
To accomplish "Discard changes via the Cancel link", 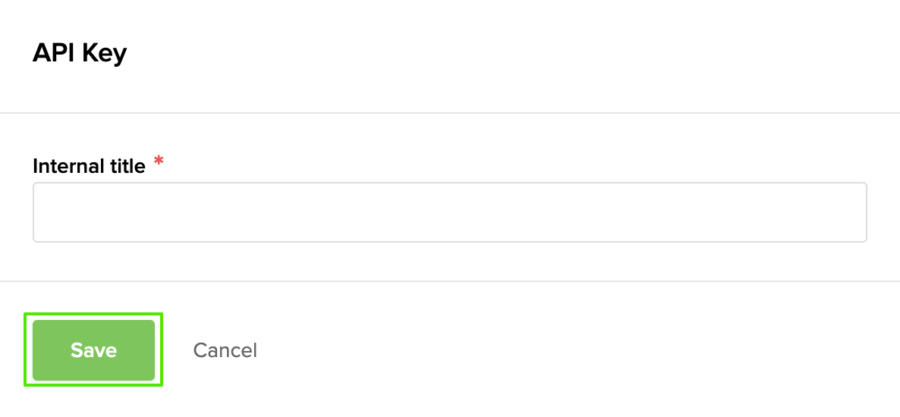I will [225, 350].
